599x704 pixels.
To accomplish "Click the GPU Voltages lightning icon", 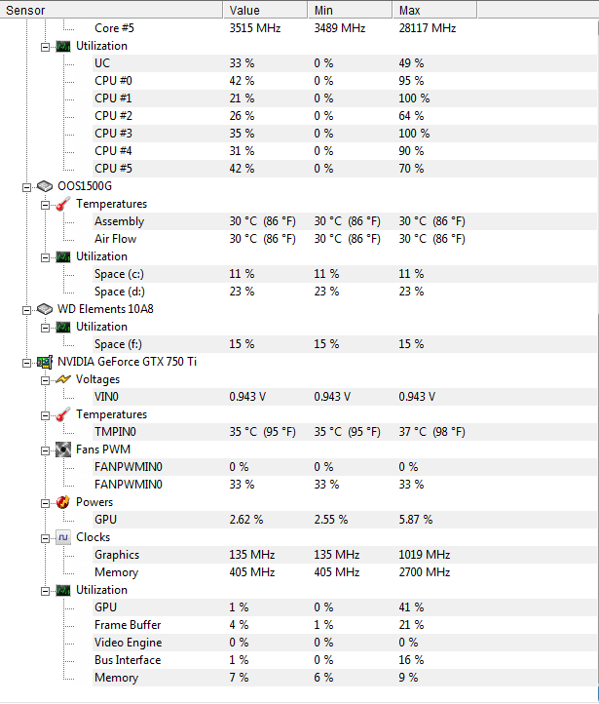I will (x=63, y=379).
